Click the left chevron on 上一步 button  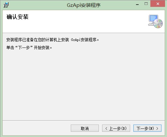click(106, 128)
